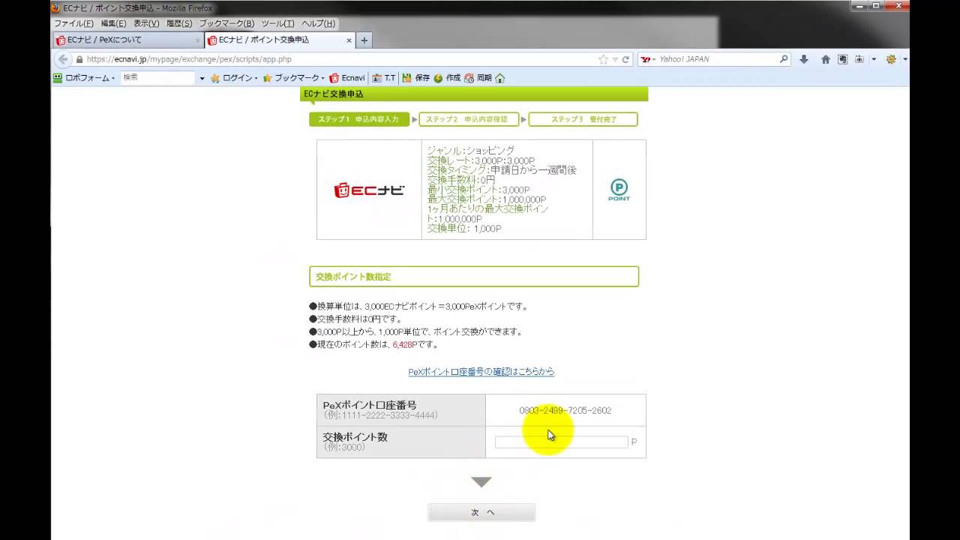Viewport: 960px width, 540px height.
Task: Open the dropdown arrow beside the green gear icon
Action: click(904, 59)
